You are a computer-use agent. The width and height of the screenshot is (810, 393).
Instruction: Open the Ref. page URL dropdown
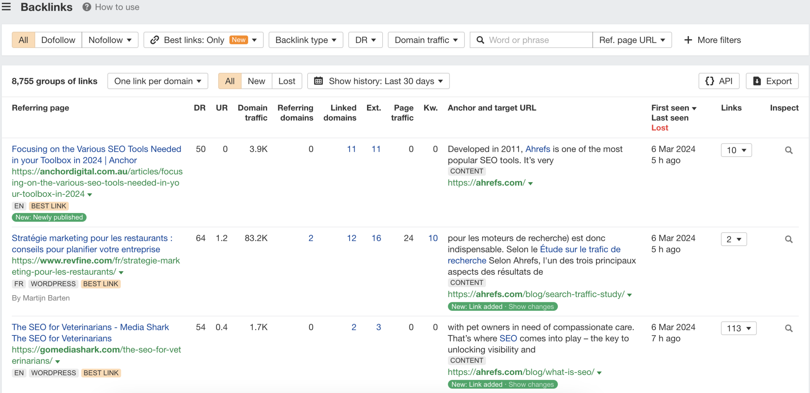coord(632,40)
